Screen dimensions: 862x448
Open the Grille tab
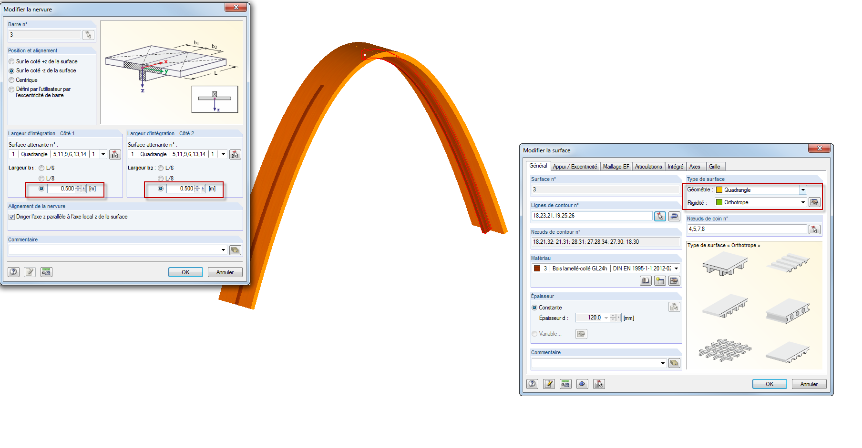point(715,167)
